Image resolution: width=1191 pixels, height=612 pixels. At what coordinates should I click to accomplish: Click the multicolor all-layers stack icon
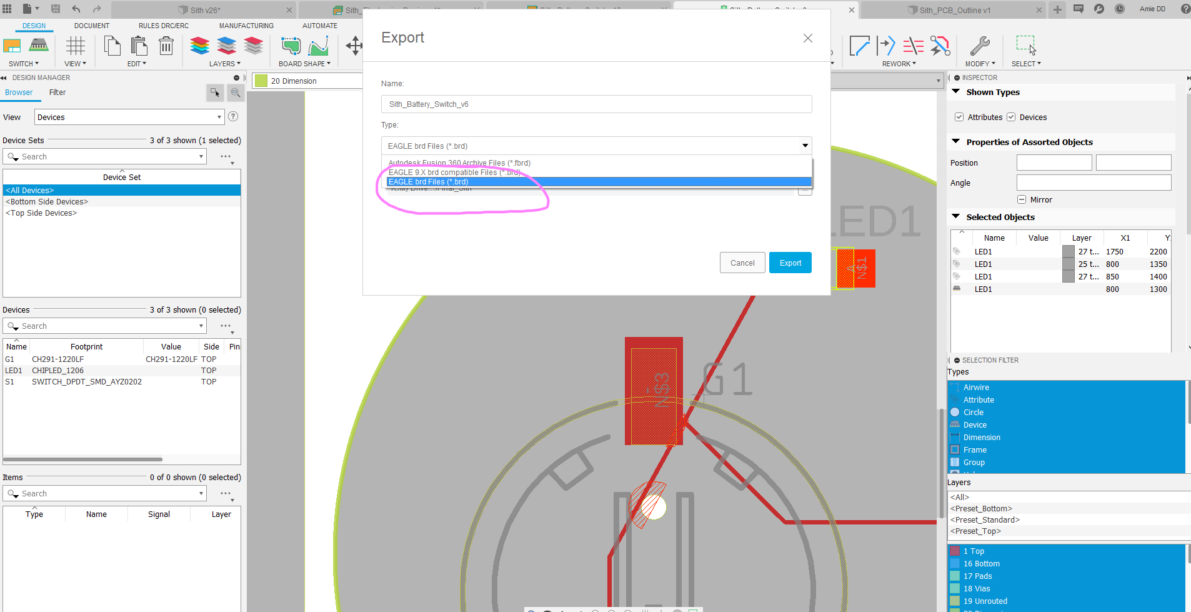click(200, 46)
